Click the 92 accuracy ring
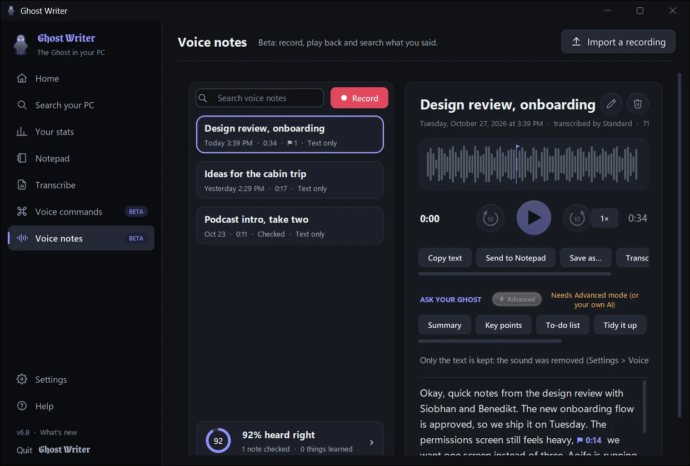Image resolution: width=690 pixels, height=466 pixels. (x=218, y=441)
